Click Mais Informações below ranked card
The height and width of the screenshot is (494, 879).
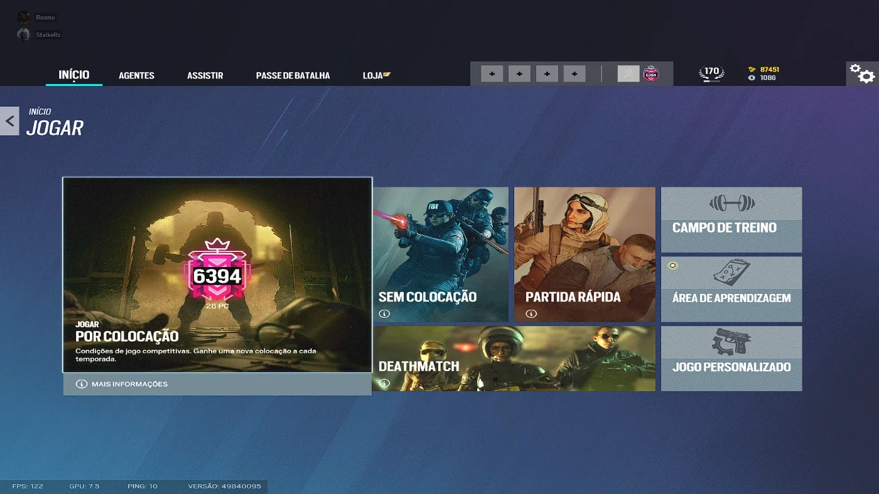217,384
